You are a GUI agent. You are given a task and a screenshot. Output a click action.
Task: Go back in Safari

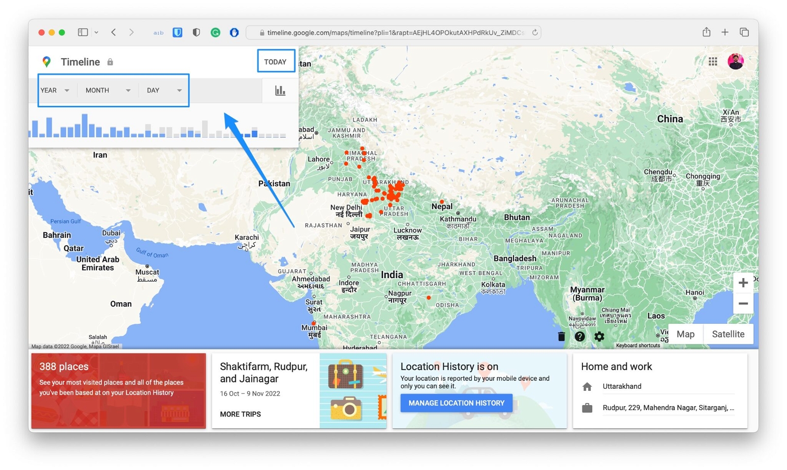tap(114, 32)
